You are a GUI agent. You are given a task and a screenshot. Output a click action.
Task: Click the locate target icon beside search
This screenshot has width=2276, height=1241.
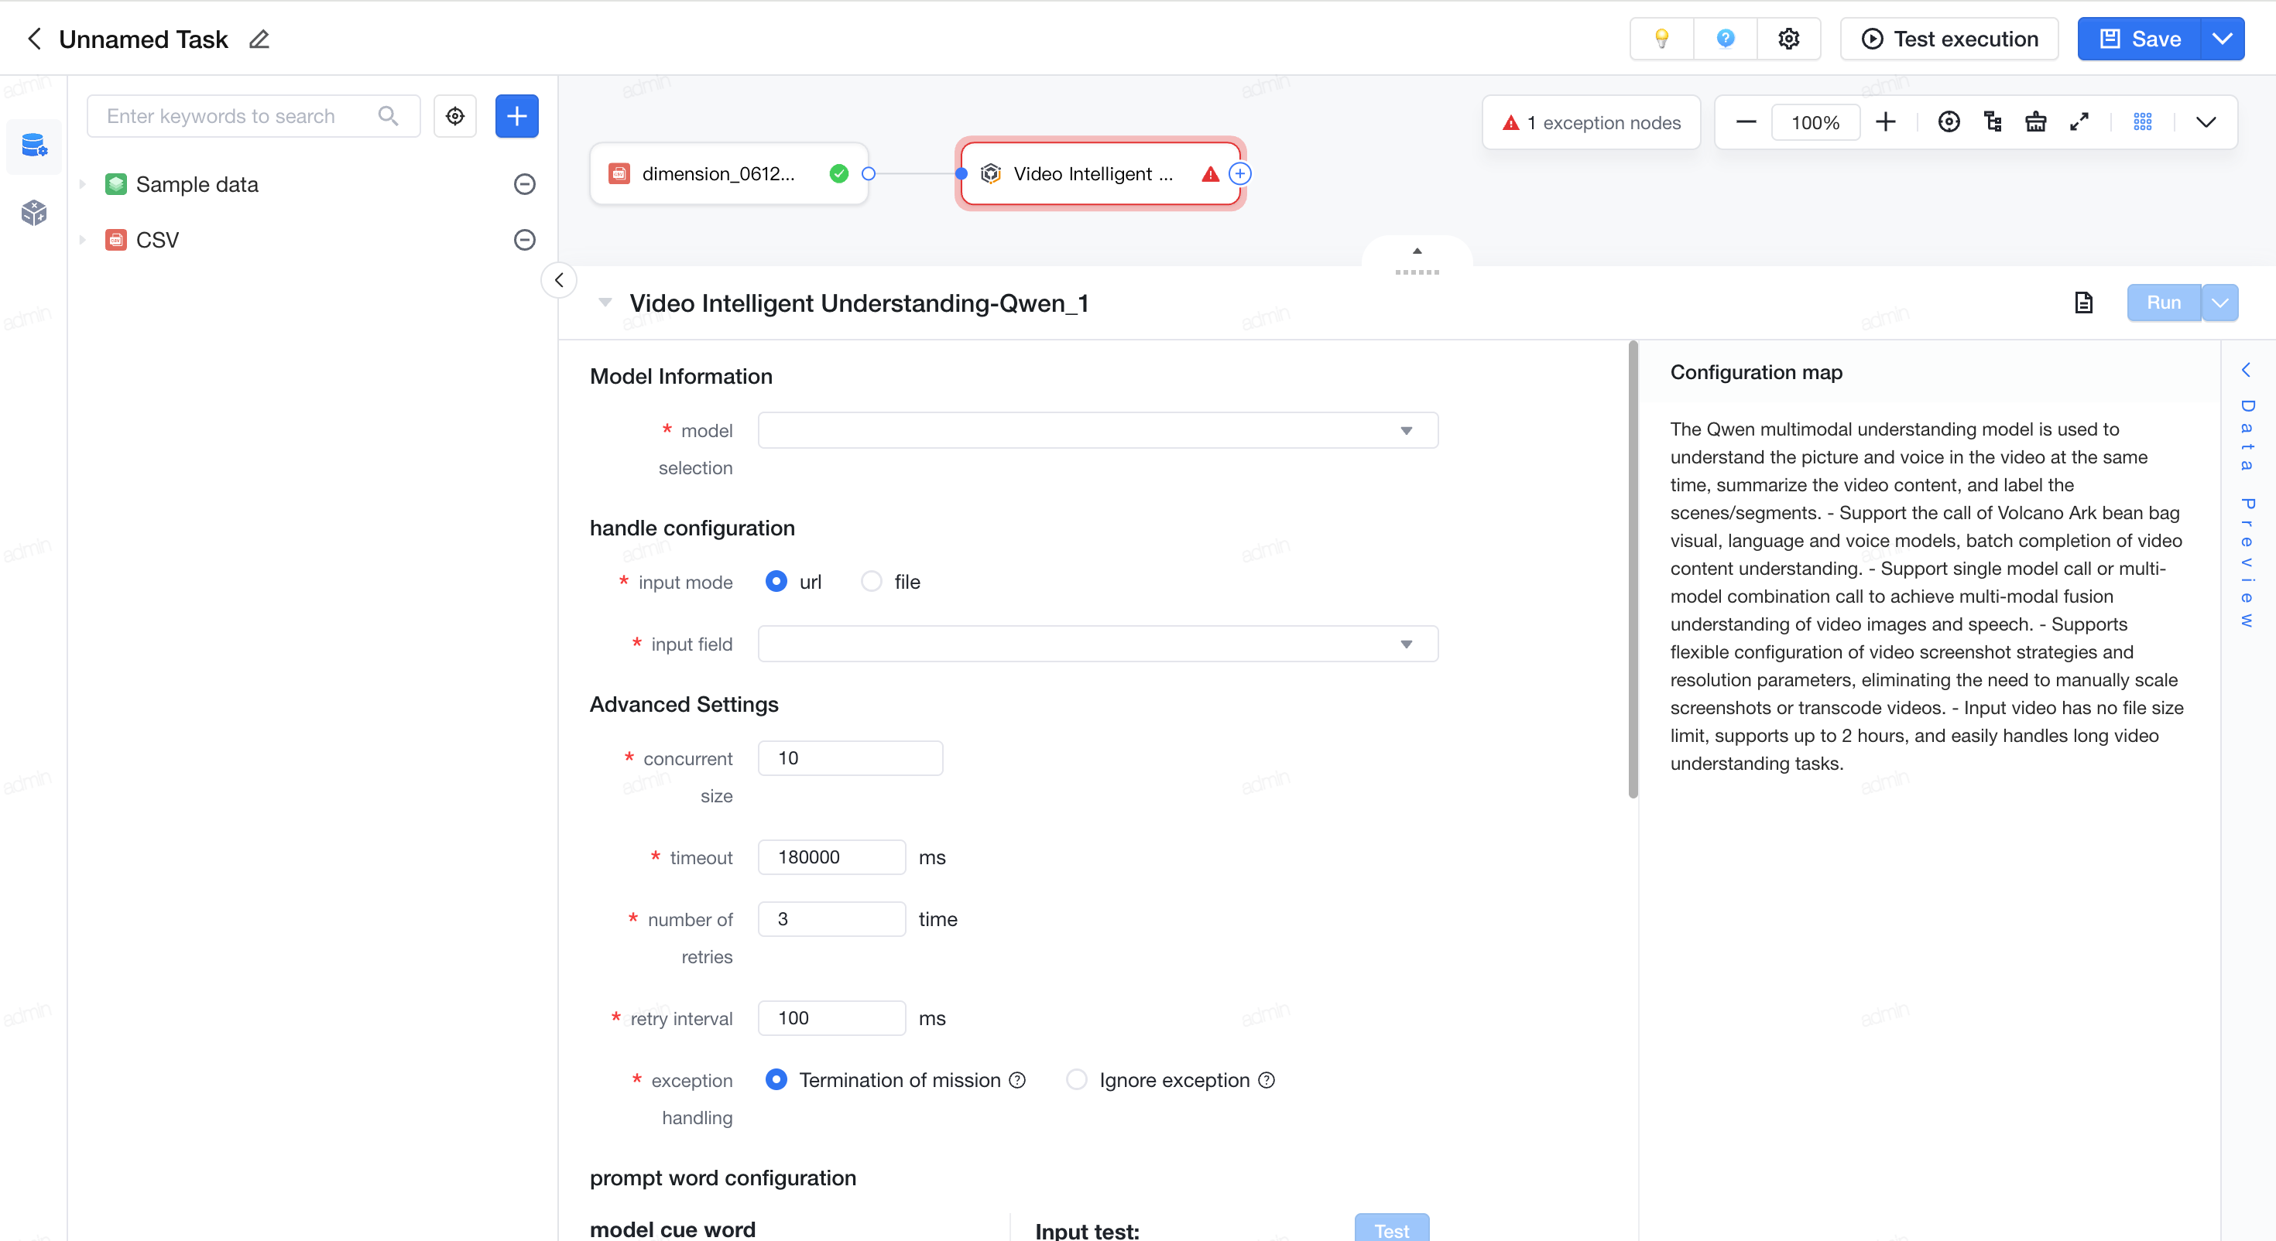point(455,116)
